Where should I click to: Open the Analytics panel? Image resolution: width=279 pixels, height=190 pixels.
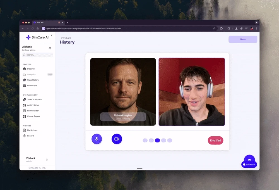32,74
